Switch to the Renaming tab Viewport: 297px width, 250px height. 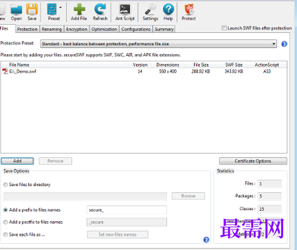tap(52, 29)
